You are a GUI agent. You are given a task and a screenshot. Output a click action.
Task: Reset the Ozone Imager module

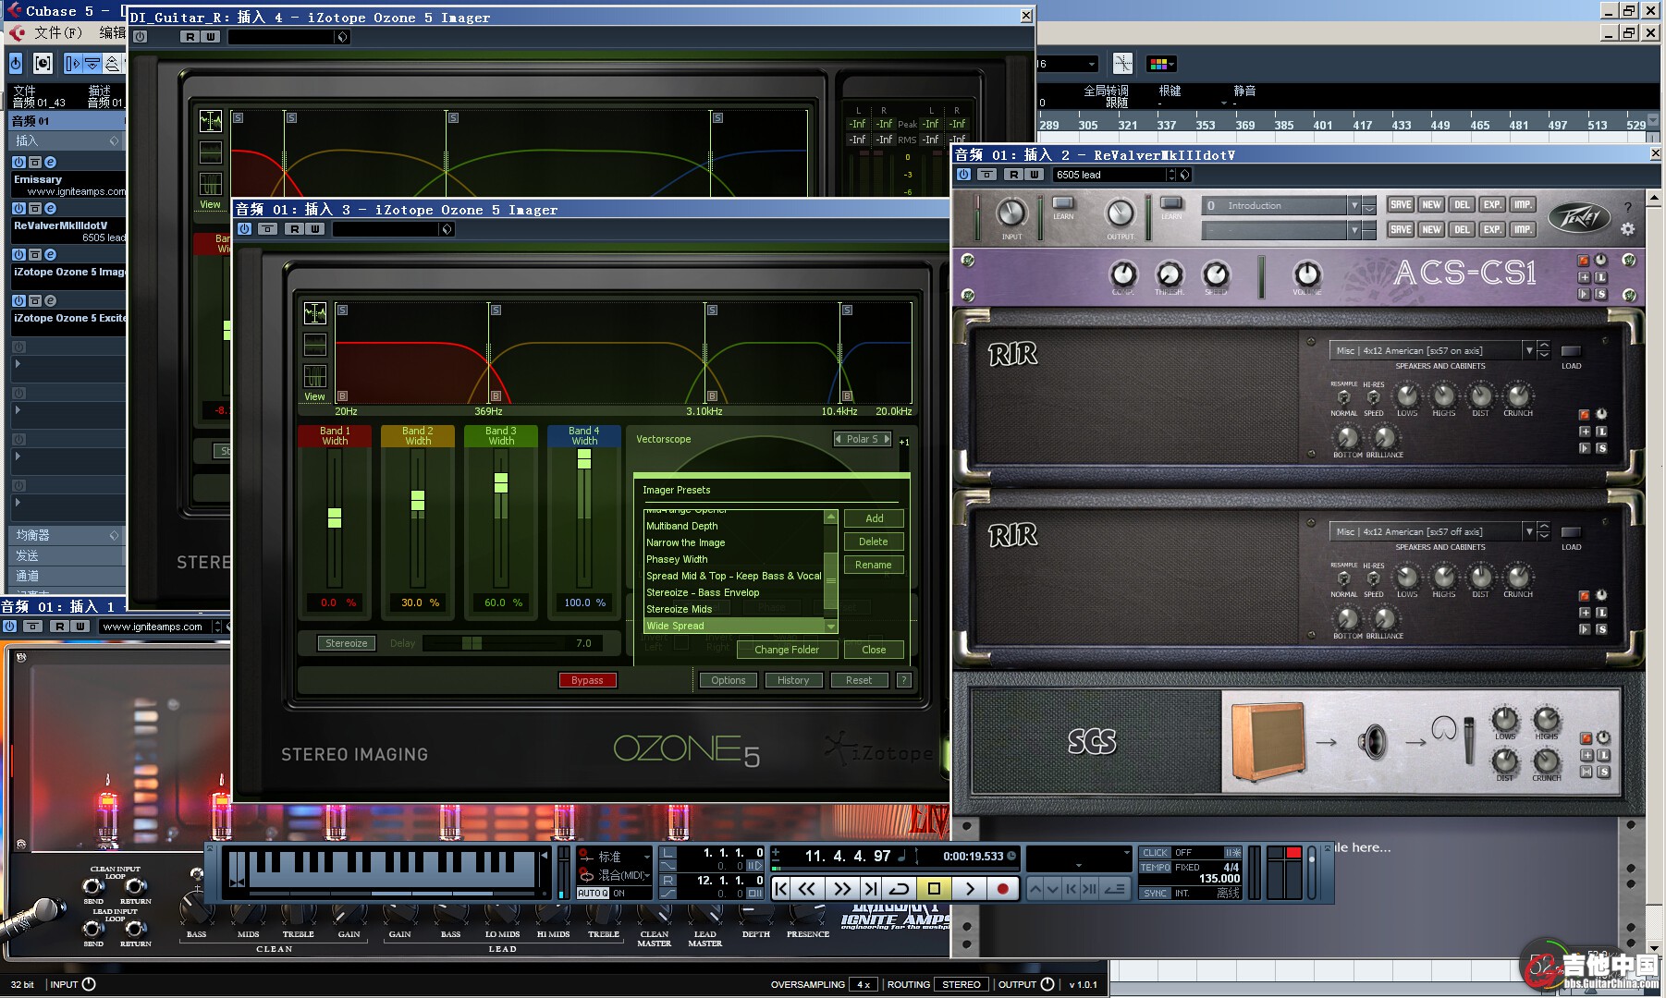point(859,680)
